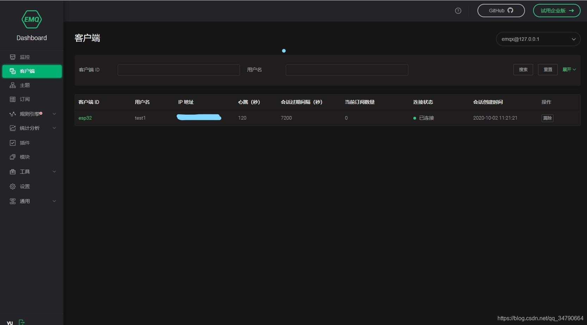
Task: Select the 客户端 clients menu item
Action: point(32,71)
